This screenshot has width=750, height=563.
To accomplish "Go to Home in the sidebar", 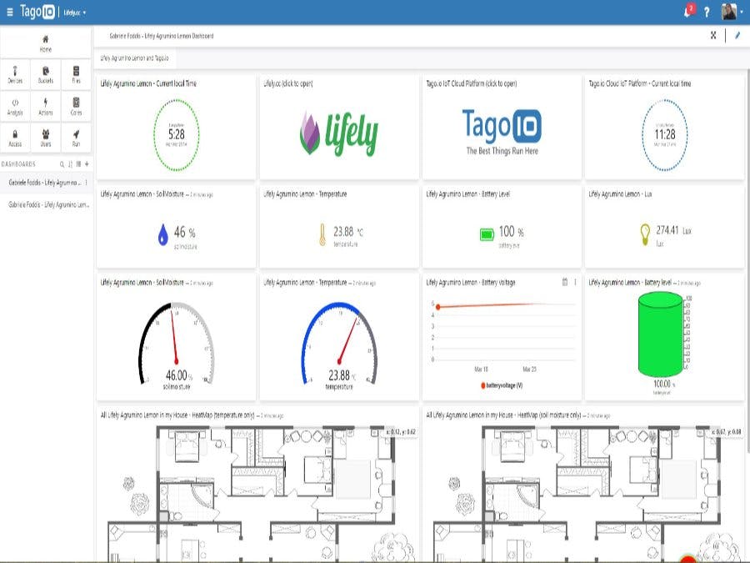I will 46,43.
